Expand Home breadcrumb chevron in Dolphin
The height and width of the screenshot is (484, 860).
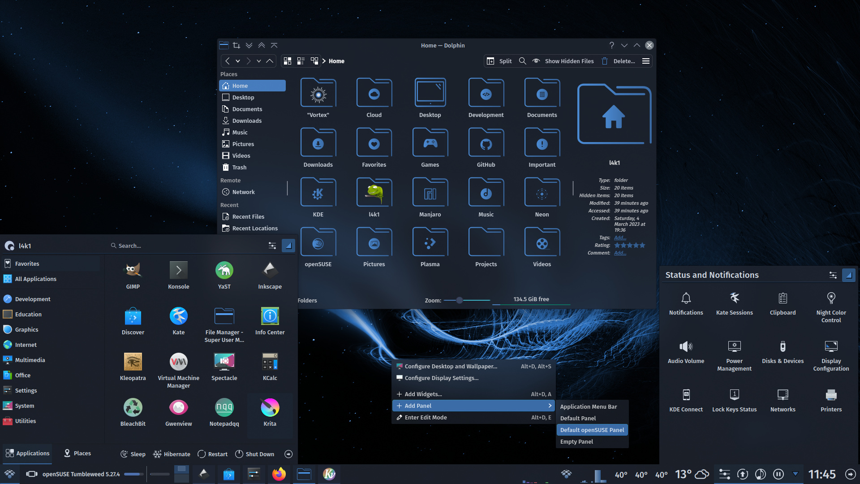pos(324,61)
